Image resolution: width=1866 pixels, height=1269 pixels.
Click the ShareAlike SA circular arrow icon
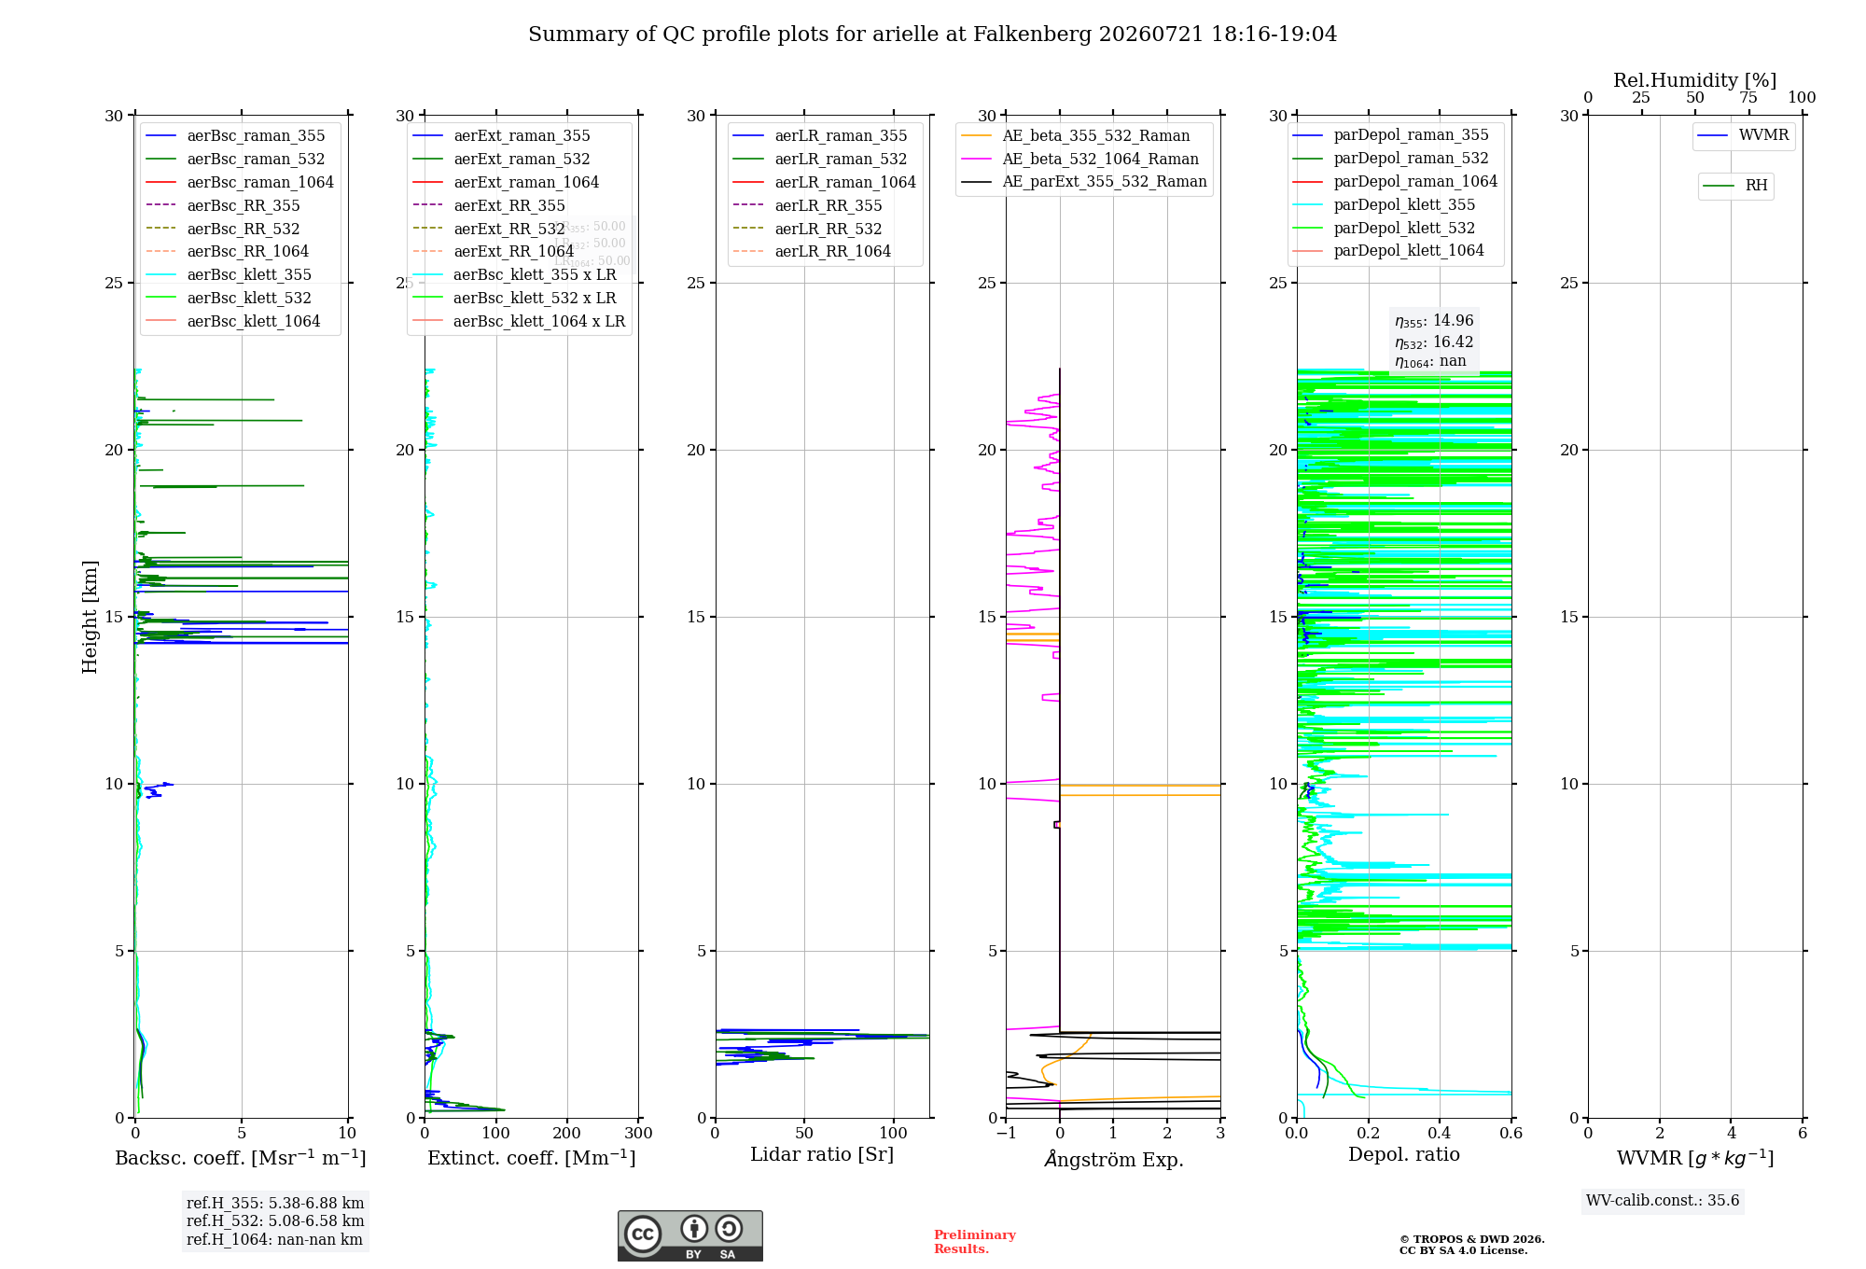tap(729, 1228)
